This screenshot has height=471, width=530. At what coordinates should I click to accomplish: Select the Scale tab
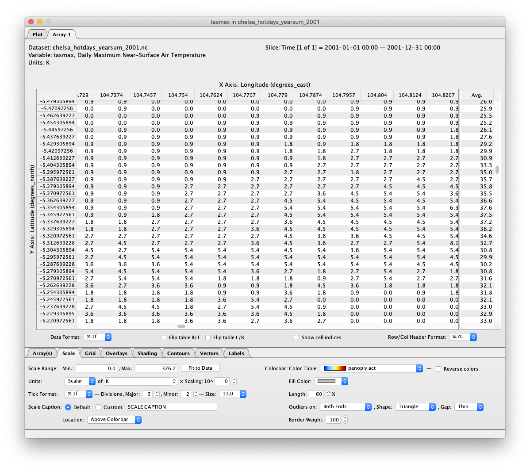pos(68,353)
